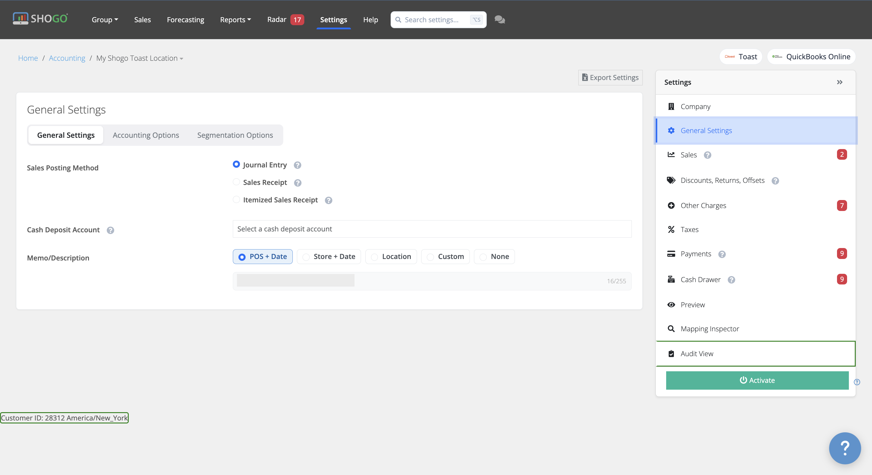Click the General Settings gear icon

(x=671, y=130)
